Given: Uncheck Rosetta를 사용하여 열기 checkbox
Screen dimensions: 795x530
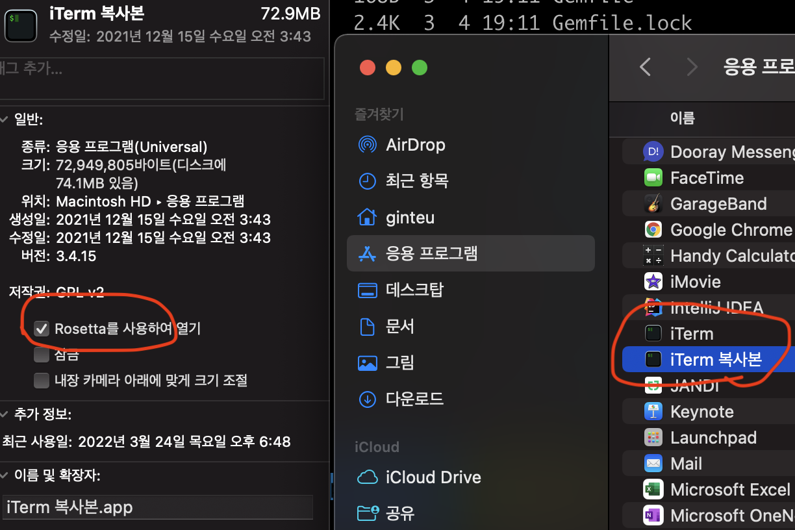Looking at the screenshot, I should (x=42, y=329).
